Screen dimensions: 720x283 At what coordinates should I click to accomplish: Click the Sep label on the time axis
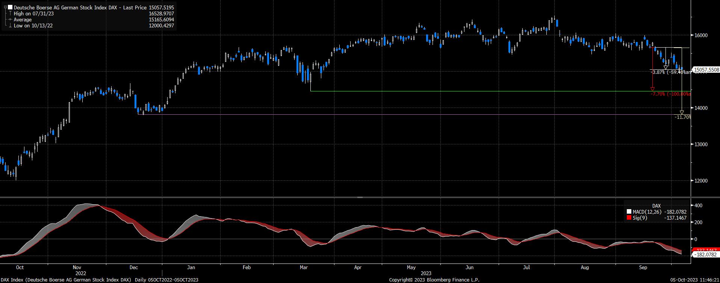(643, 268)
